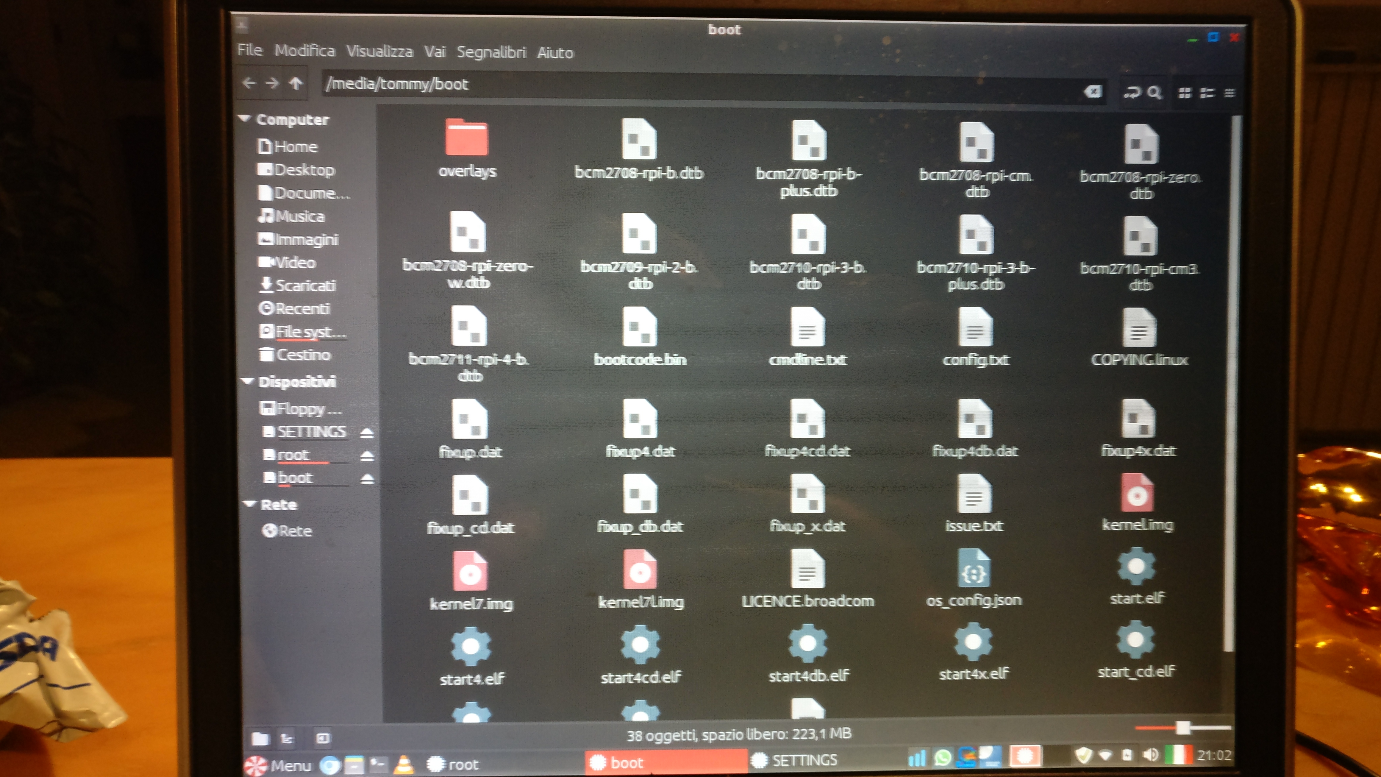Image resolution: width=1381 pixels, height=777 pixels.
Task: Go up to parent folder
Action: coord(295,83)
